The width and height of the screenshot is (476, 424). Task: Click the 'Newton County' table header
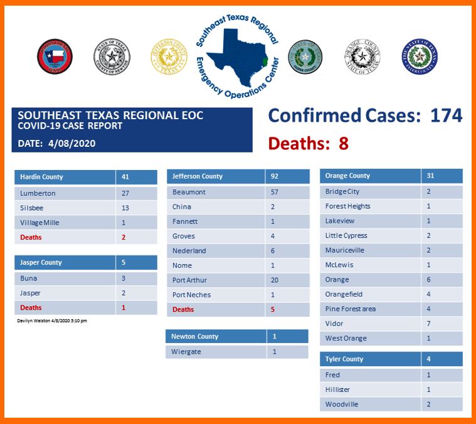(x=237, y=336)
